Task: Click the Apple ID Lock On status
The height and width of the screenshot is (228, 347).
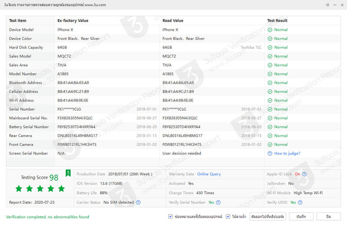Action: [x=298, y=174]
